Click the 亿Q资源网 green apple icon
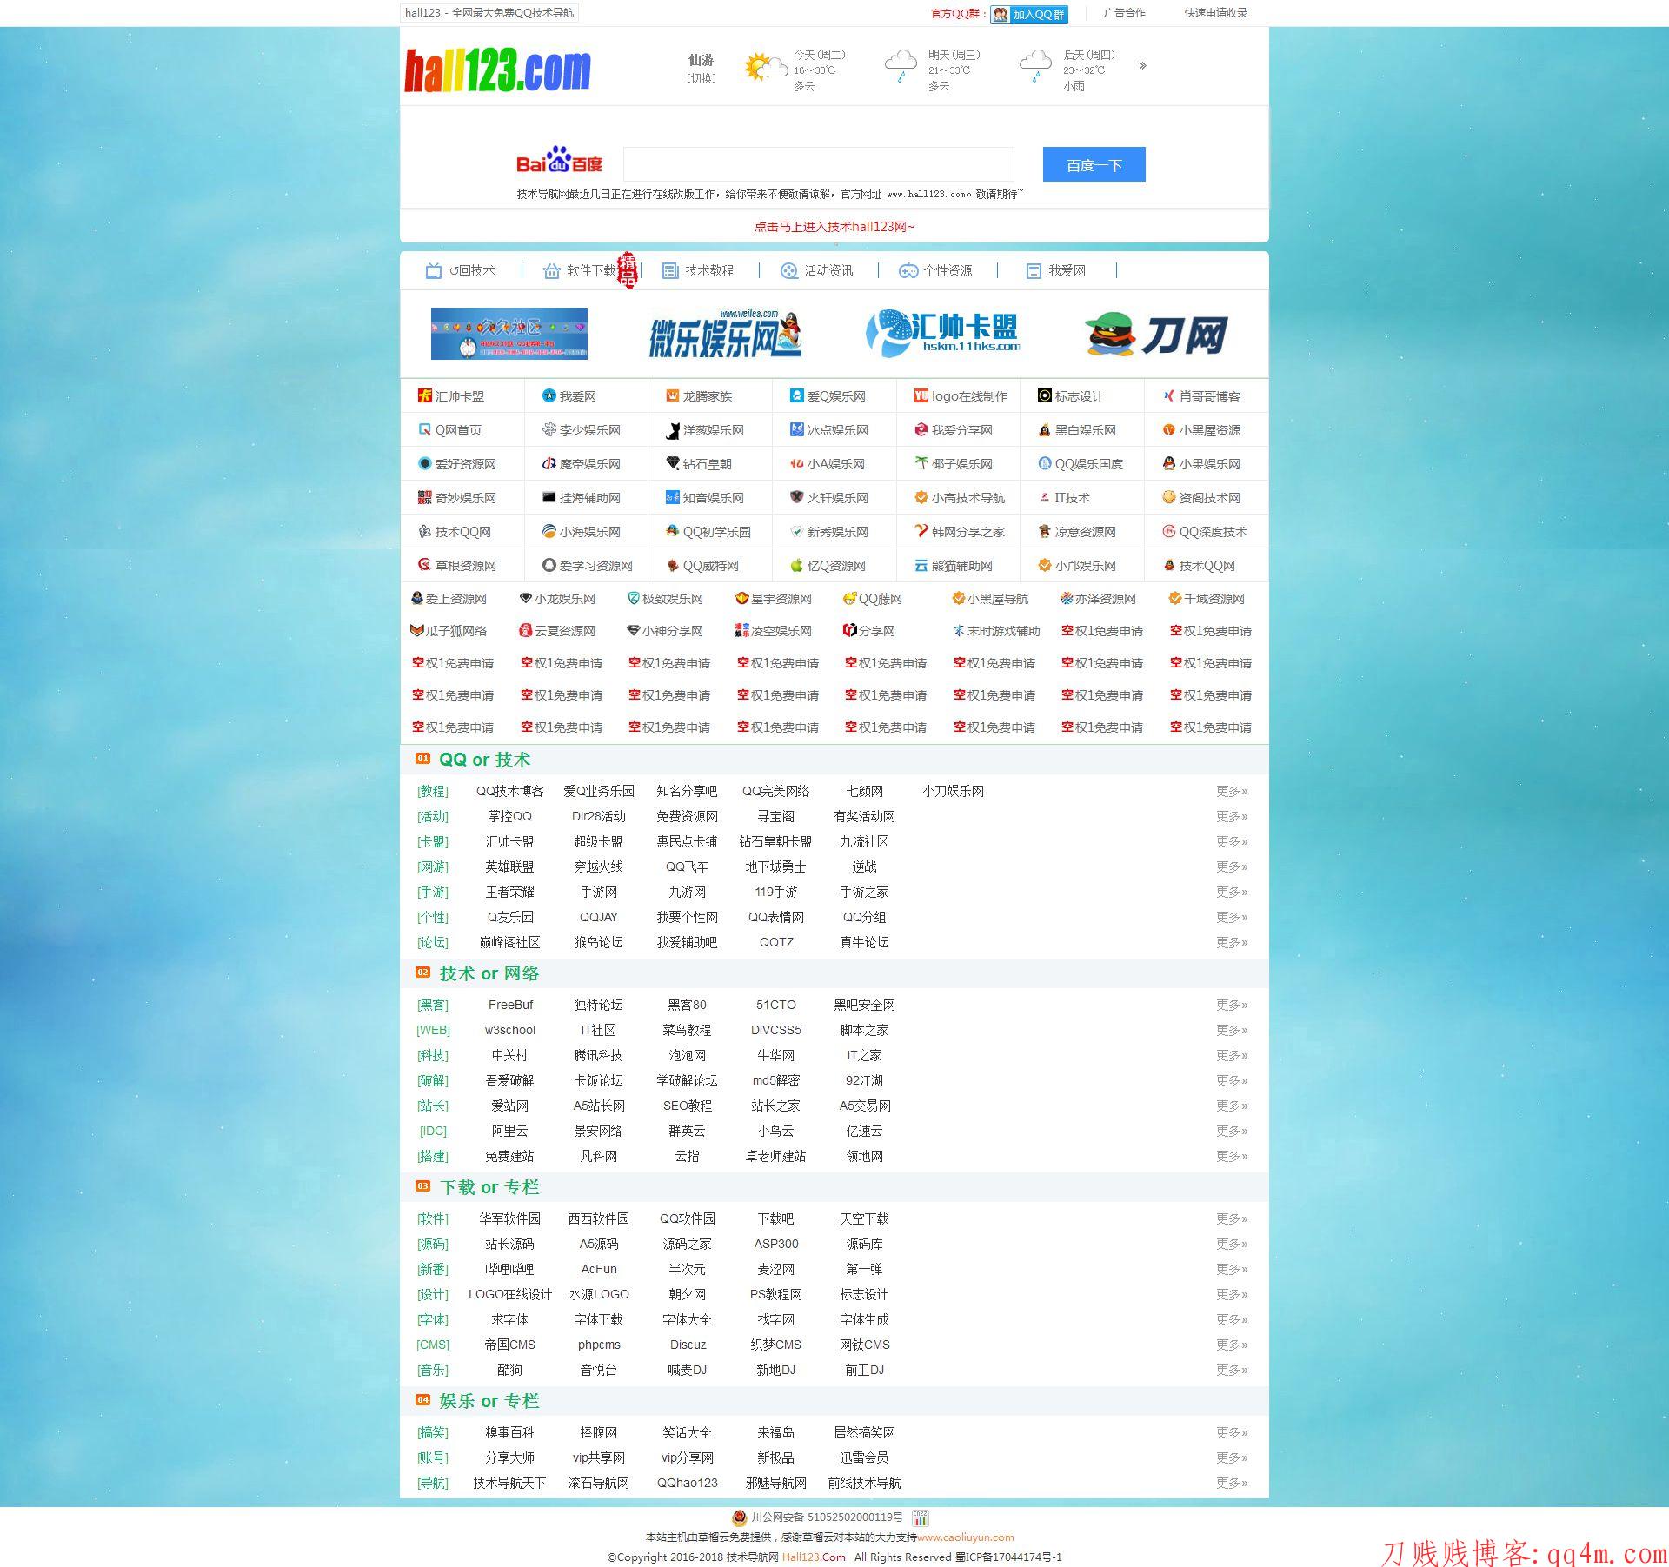Image resolution: width=1669 pixels, height=1567 pixels. pyautogui.click(x=797, y=566)
